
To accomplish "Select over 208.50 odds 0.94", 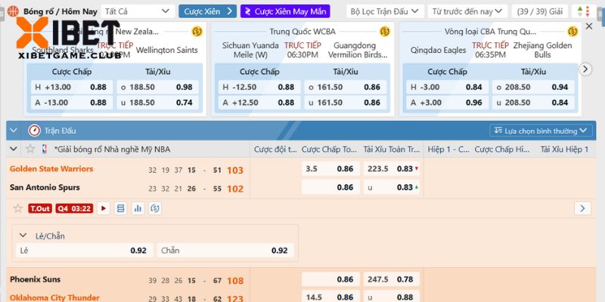I will (x=533, y=87).
